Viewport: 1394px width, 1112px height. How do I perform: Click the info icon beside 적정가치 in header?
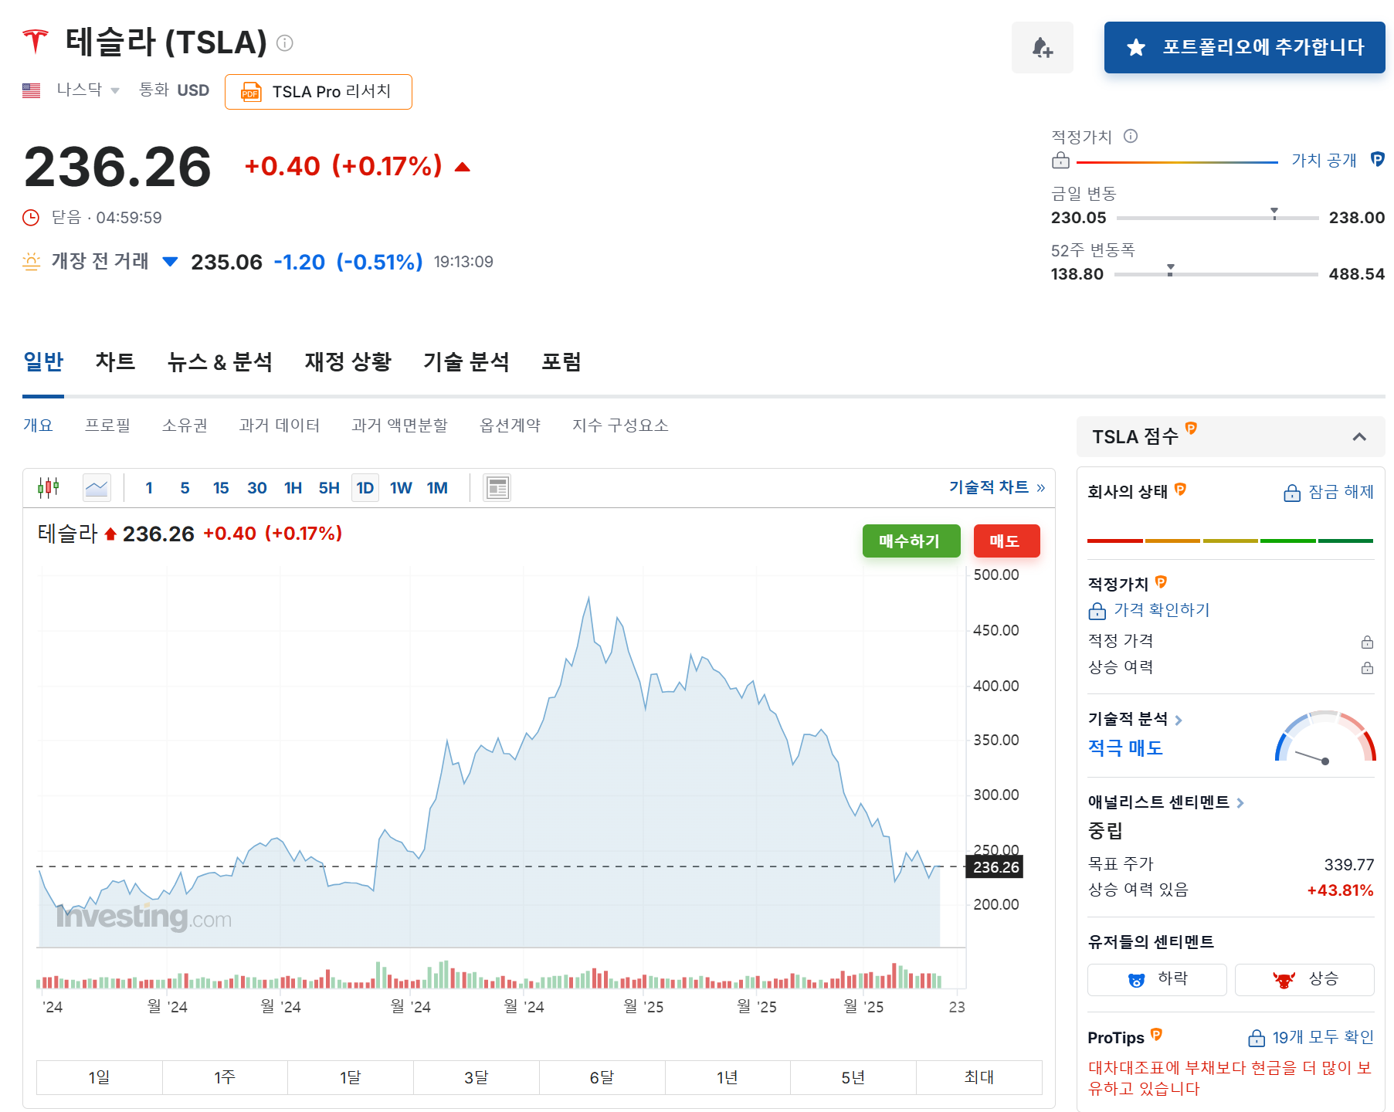[1131, 137]
